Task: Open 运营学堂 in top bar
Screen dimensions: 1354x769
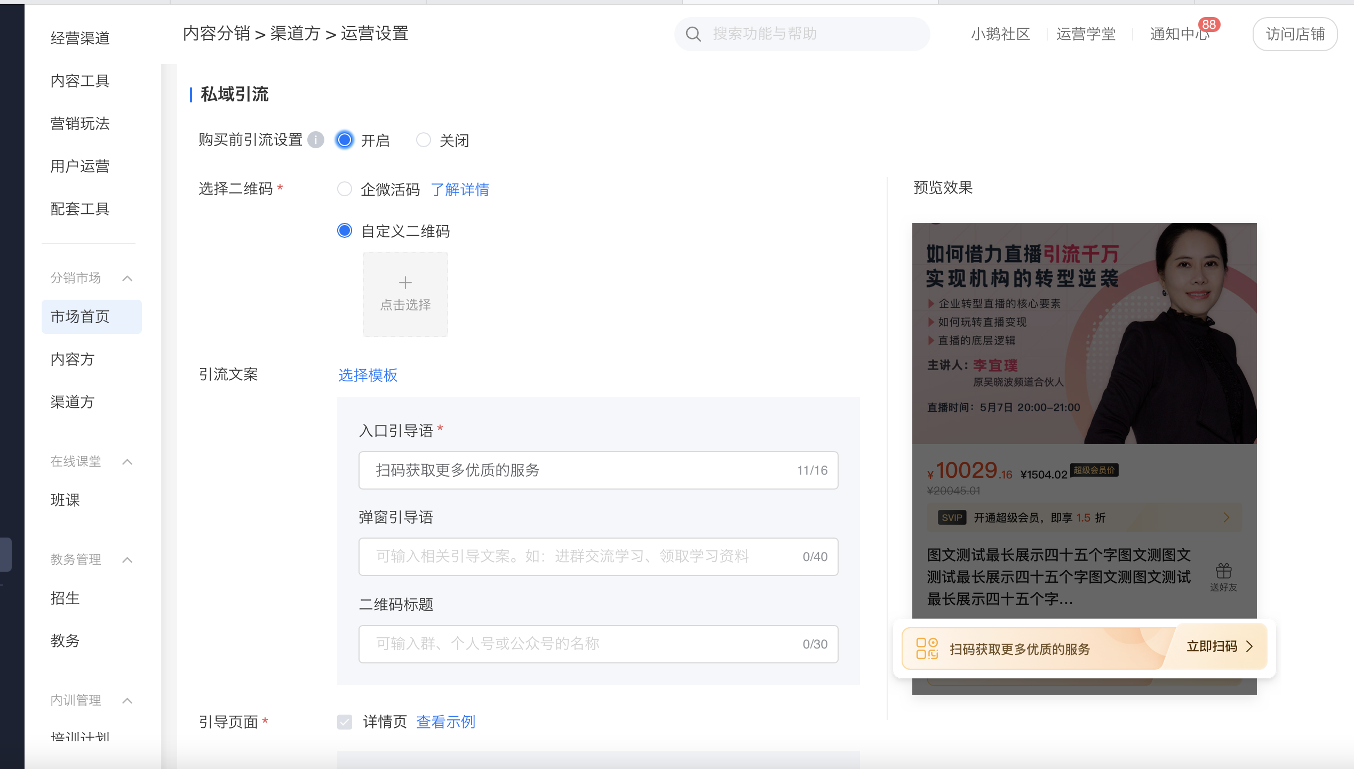Action: [x=1086, y=34]
